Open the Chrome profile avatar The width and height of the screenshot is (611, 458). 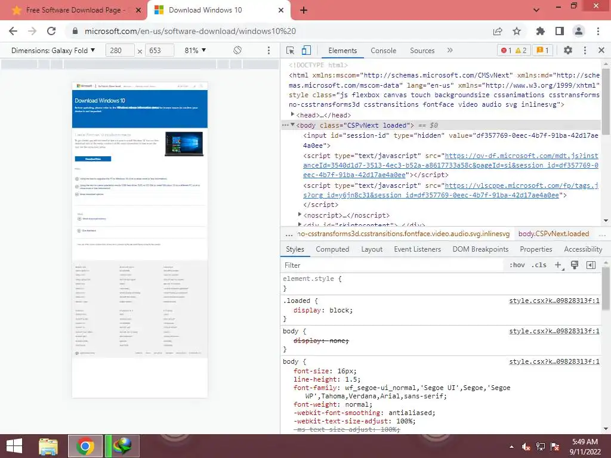[x=579, y=31]
